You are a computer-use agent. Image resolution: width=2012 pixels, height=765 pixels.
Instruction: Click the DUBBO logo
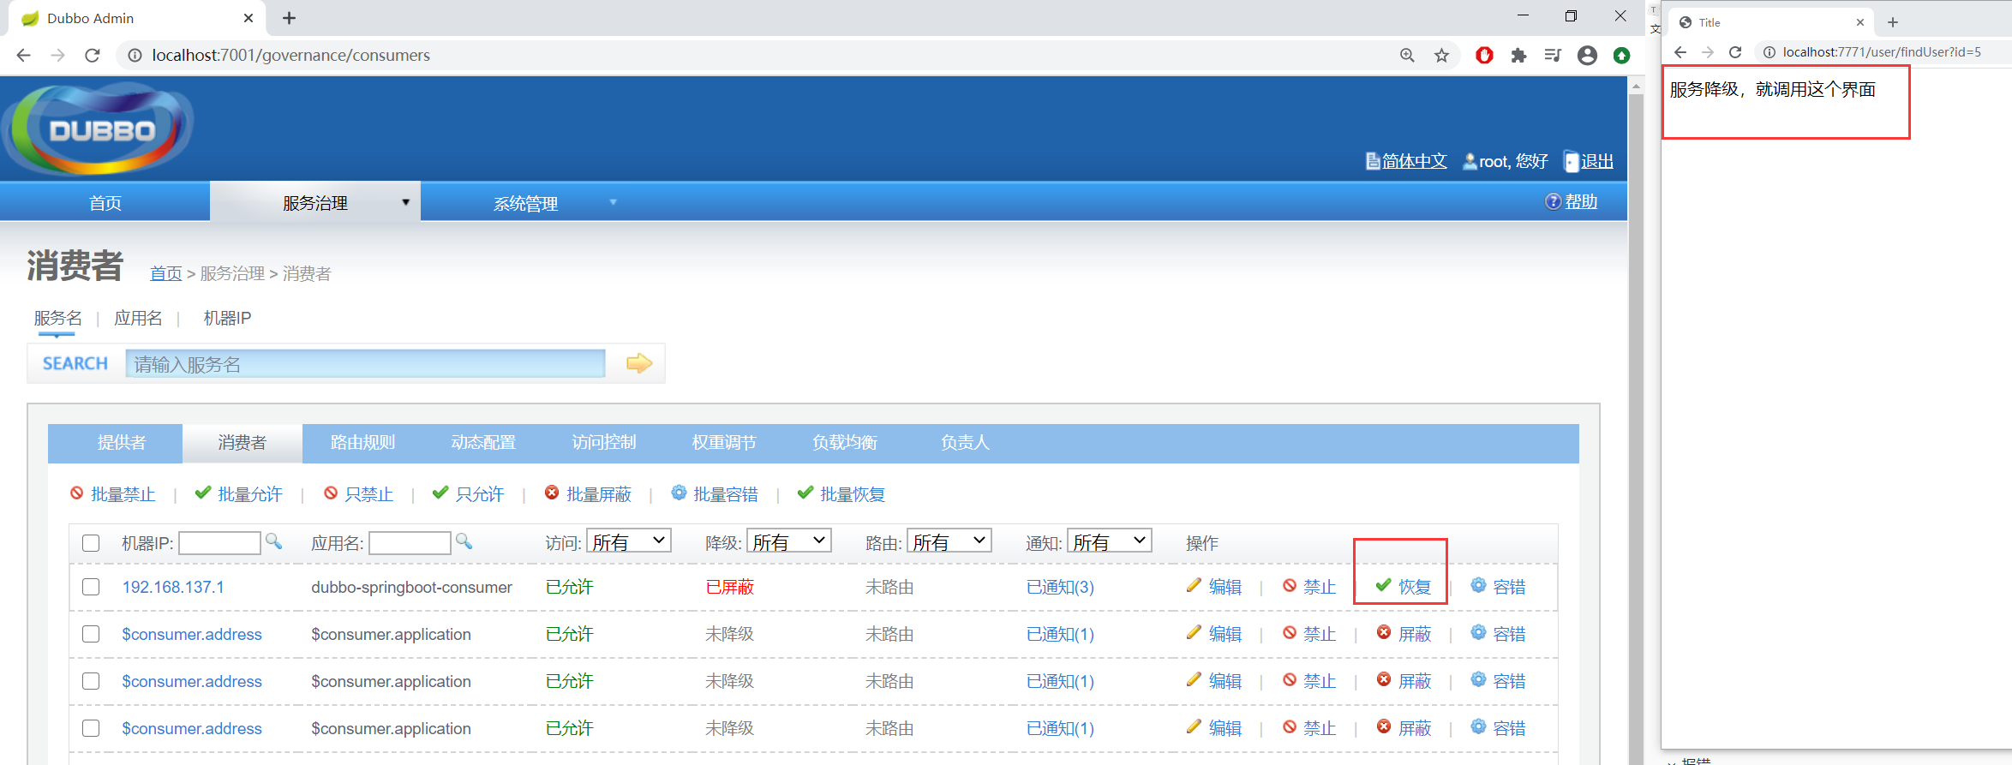coord(99,129)
